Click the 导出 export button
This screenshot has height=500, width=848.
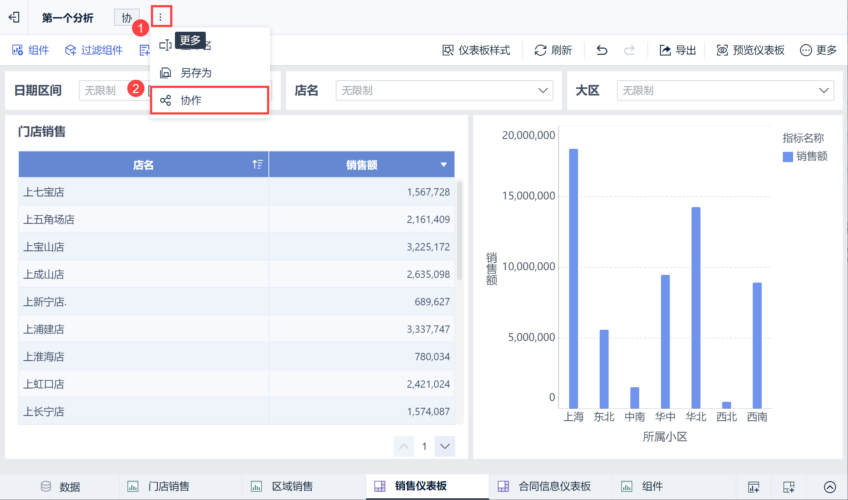tap(677, 50)
